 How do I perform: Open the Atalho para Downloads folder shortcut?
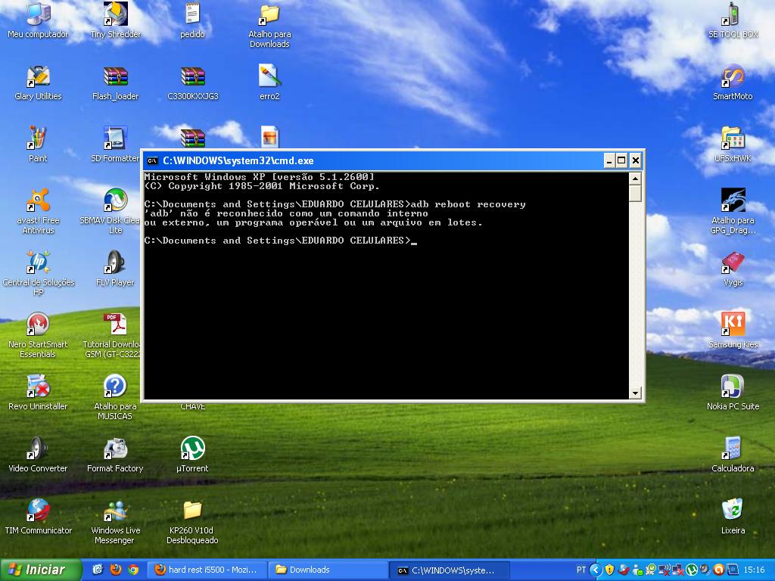(x=269, y=25)
